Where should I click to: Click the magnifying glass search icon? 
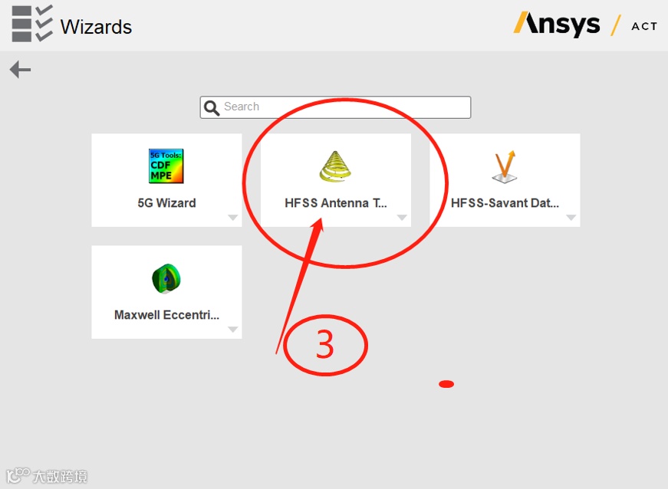tap(212, 107)
